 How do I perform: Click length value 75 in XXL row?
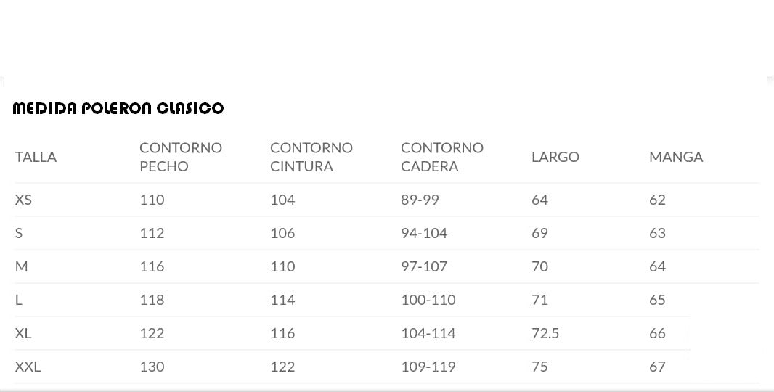[x=539, y=367]
